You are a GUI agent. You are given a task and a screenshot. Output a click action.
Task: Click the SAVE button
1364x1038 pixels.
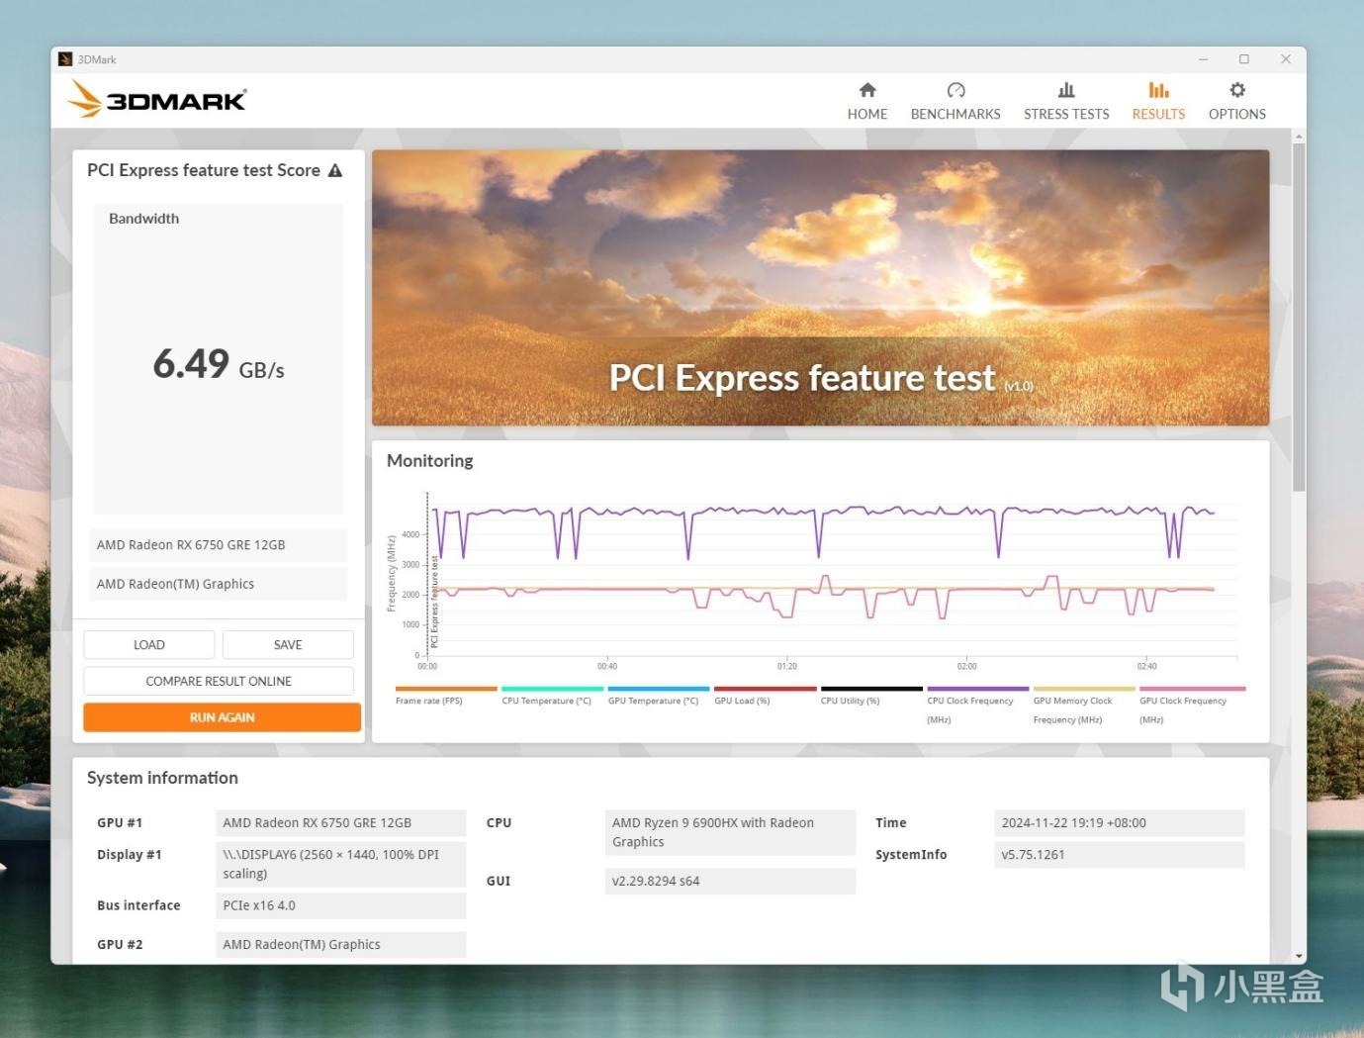288,644
